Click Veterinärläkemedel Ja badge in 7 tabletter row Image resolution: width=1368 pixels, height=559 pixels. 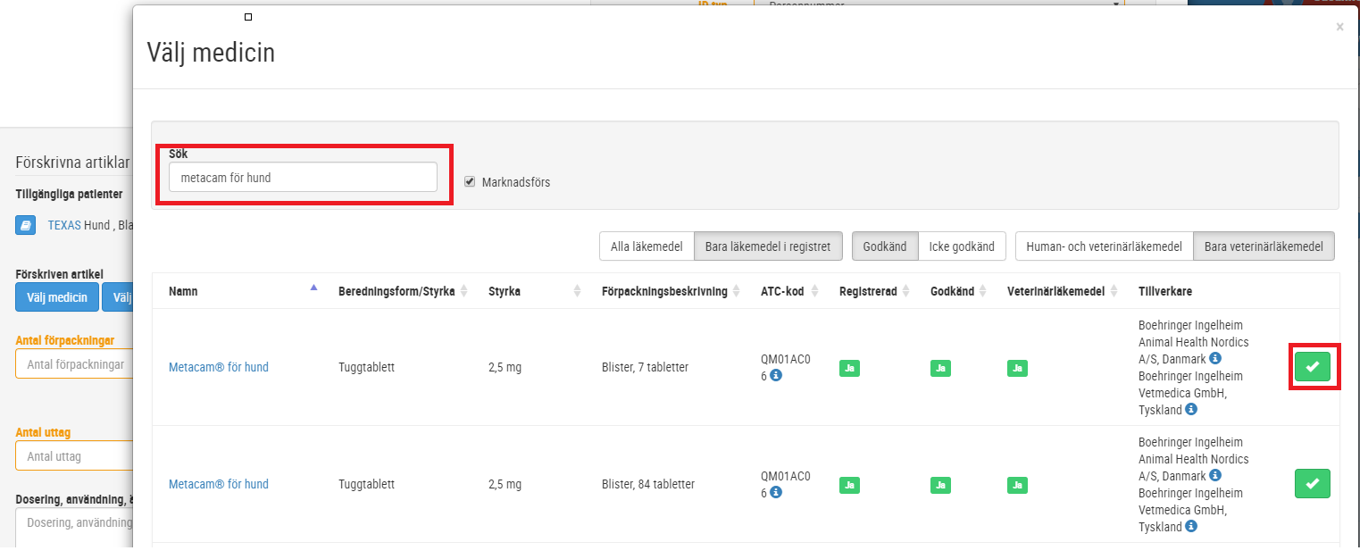1017,367
